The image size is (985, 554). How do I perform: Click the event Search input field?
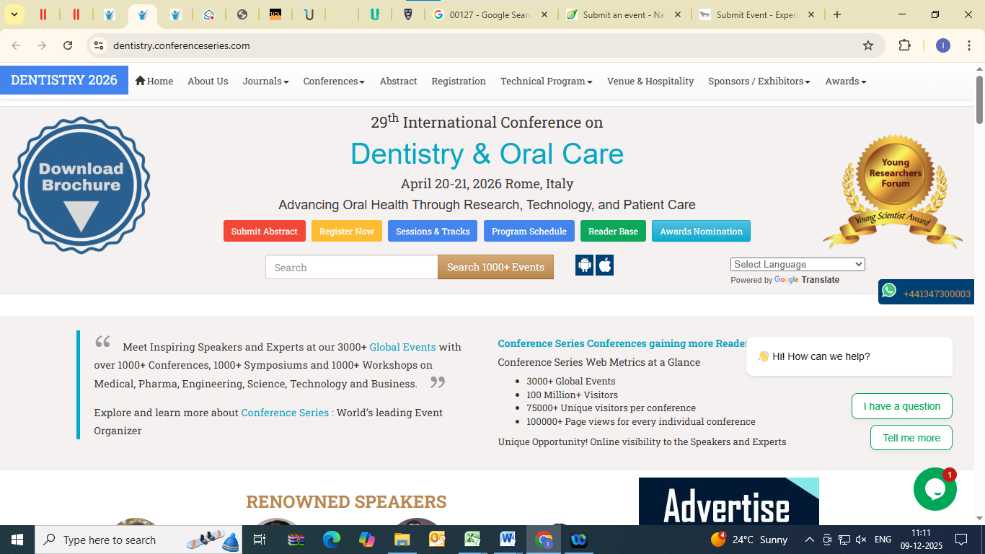pyautogui.click(x=352, y=267)
